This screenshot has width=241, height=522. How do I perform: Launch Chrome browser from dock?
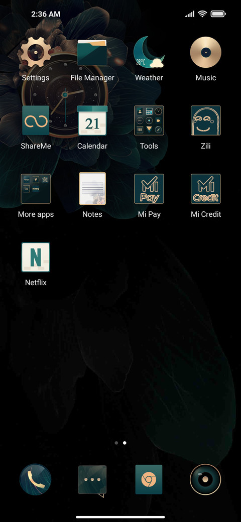point(149,479)
